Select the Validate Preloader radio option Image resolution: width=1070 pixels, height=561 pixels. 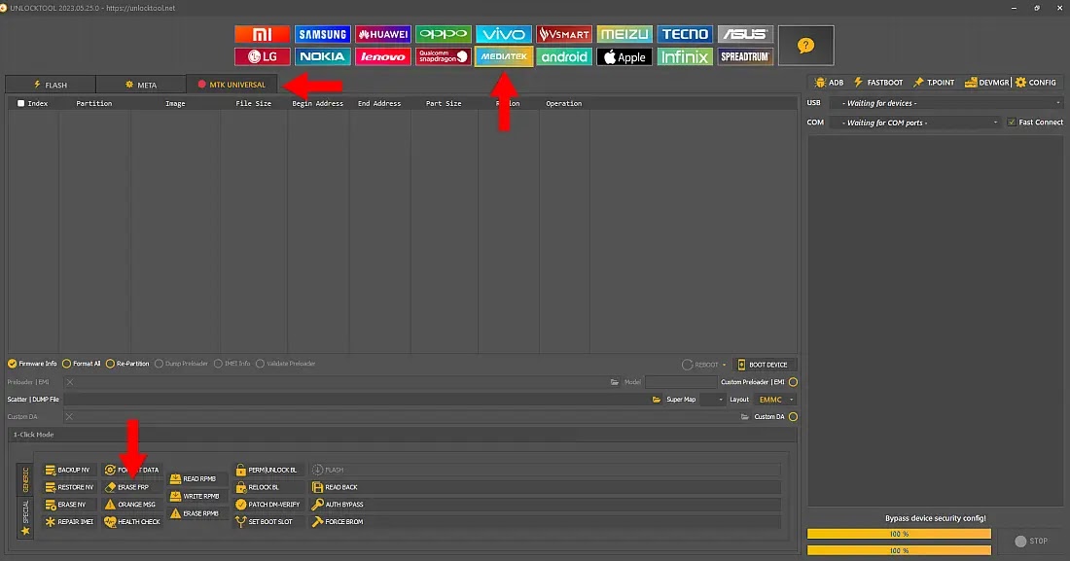click(285, 364)
